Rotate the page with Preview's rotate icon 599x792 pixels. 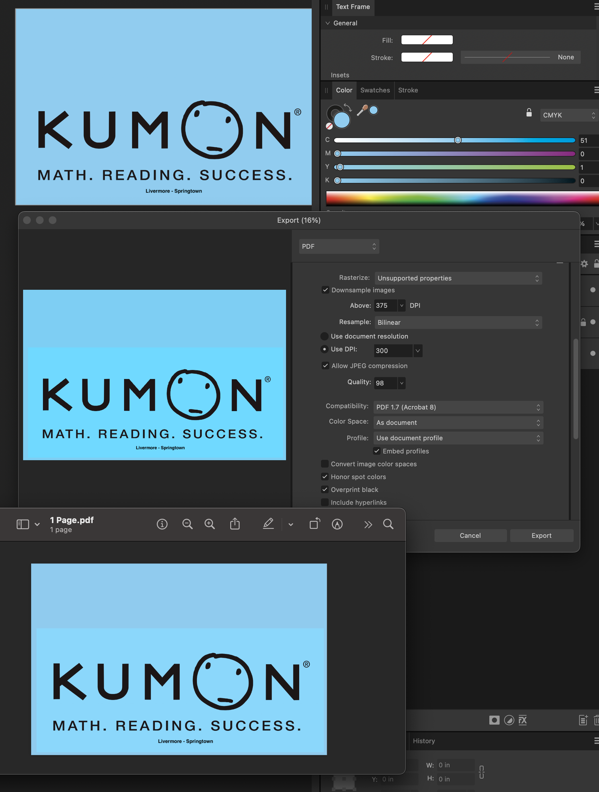315,523
